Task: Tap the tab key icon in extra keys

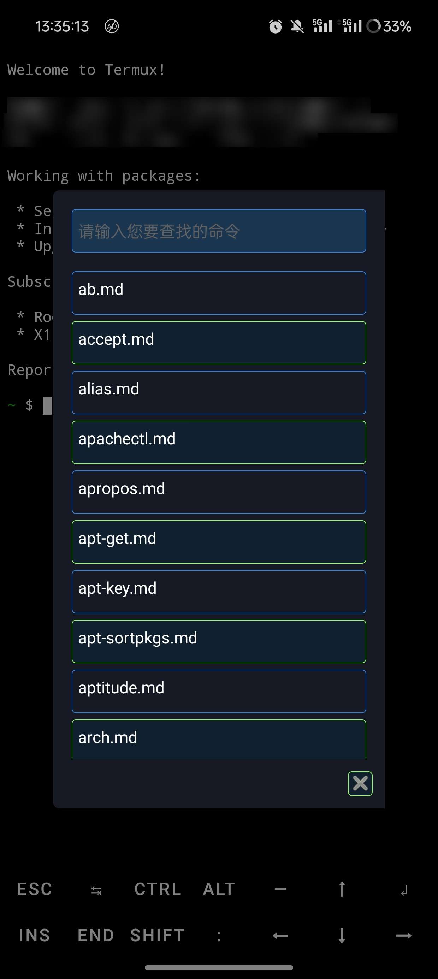Action: pyautogui.click(x=96, y=890)
